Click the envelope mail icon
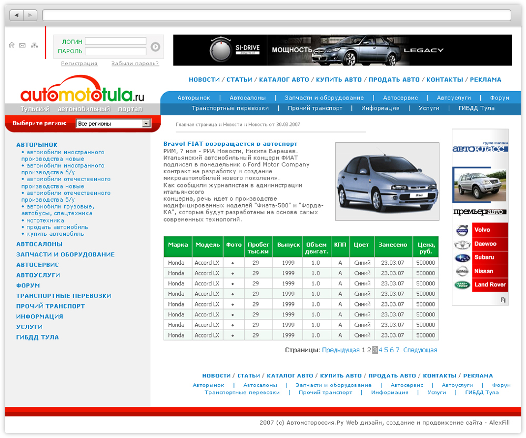 pyautogui.click(x=23, y=45)
